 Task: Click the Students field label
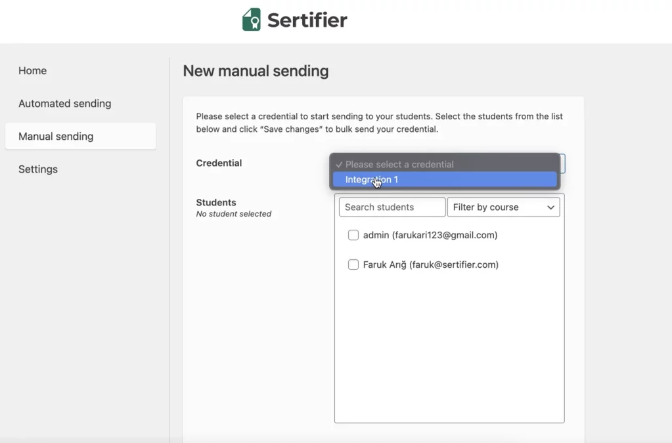pos(216,203)
